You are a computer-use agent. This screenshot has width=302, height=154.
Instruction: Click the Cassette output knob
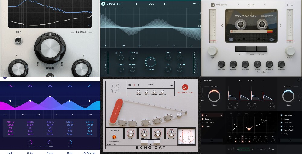290,51
